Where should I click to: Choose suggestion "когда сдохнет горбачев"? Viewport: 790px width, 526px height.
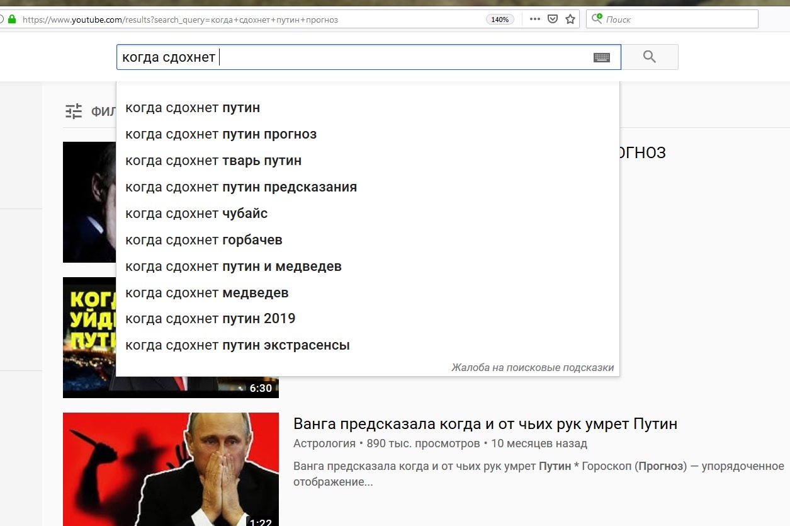click(368, 240)
